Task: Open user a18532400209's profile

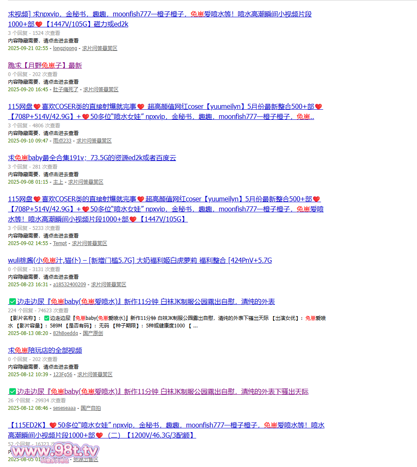Action: [x=69, y=285]
